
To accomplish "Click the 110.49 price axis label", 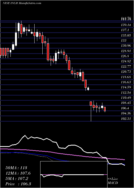I will point(126,98).
